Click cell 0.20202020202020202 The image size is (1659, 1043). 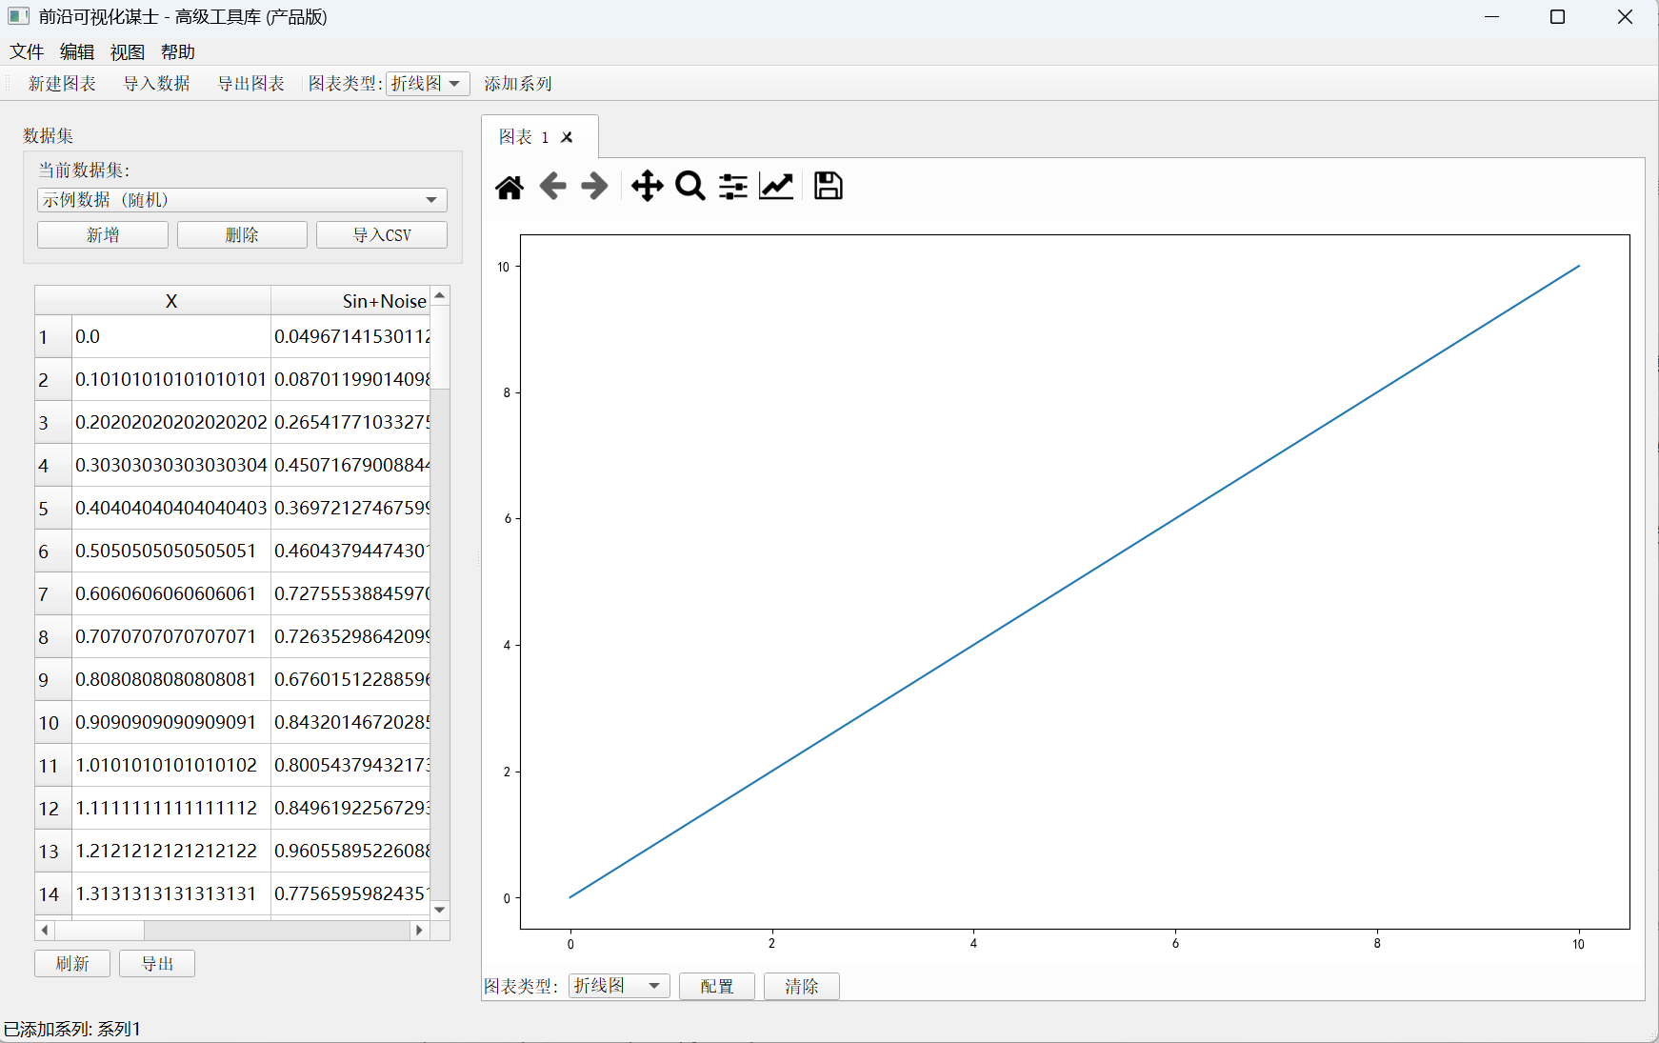pyautogui.click(x=171, y=423)
